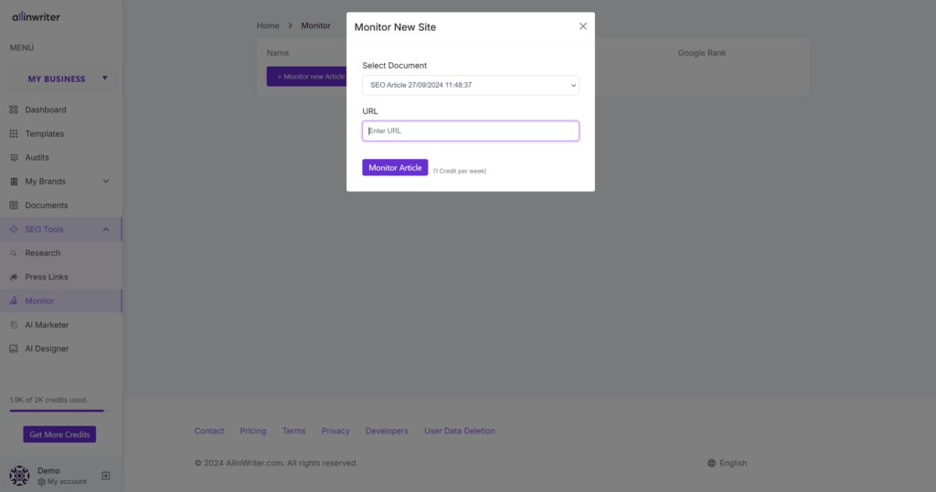Click the globe language icon
This screenshot has height=492, width=936.
pos(711,463)
